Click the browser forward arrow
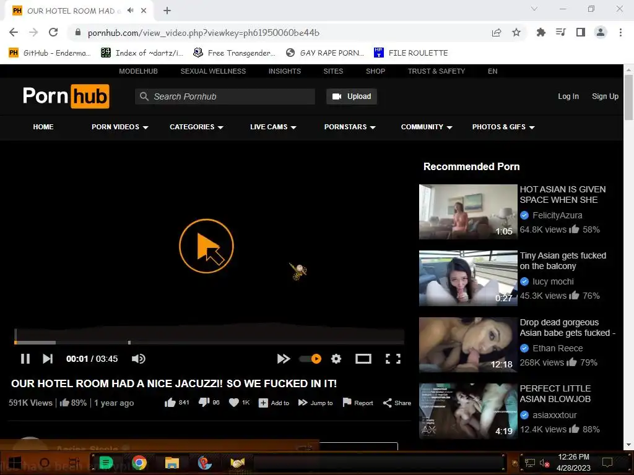The height and width of the screenshot is (475, 634). (33, 32)
